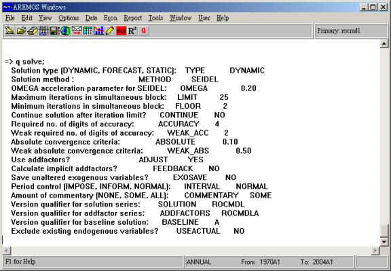
Task: Click the line plot chart icon
Action: (77, 31)
